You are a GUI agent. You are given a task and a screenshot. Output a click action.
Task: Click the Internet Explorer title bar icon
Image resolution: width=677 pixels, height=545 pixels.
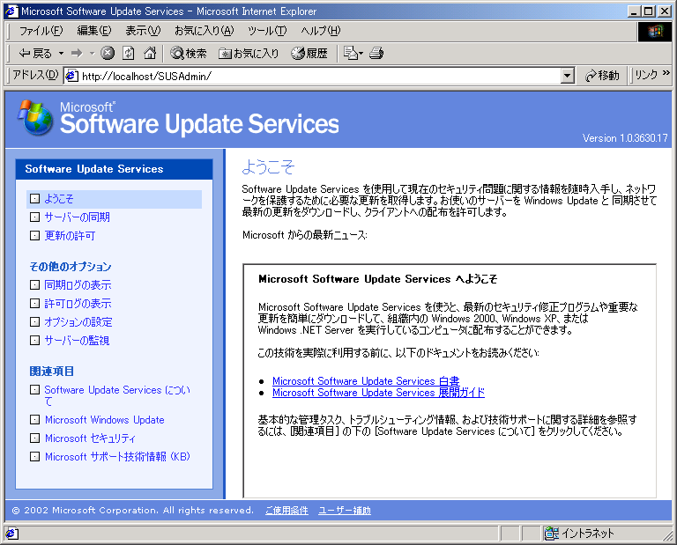click(x=11, y=11)
